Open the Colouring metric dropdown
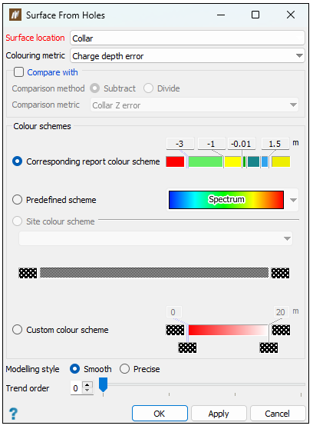This screenshot has width=313, height=429. [187, 56]
